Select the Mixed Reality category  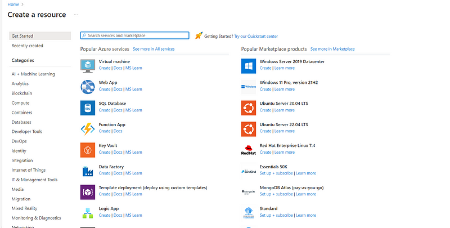24,208
